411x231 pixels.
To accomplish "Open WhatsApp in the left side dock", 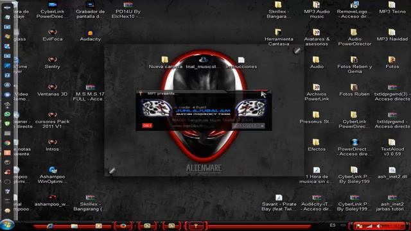I will (7, 114).
